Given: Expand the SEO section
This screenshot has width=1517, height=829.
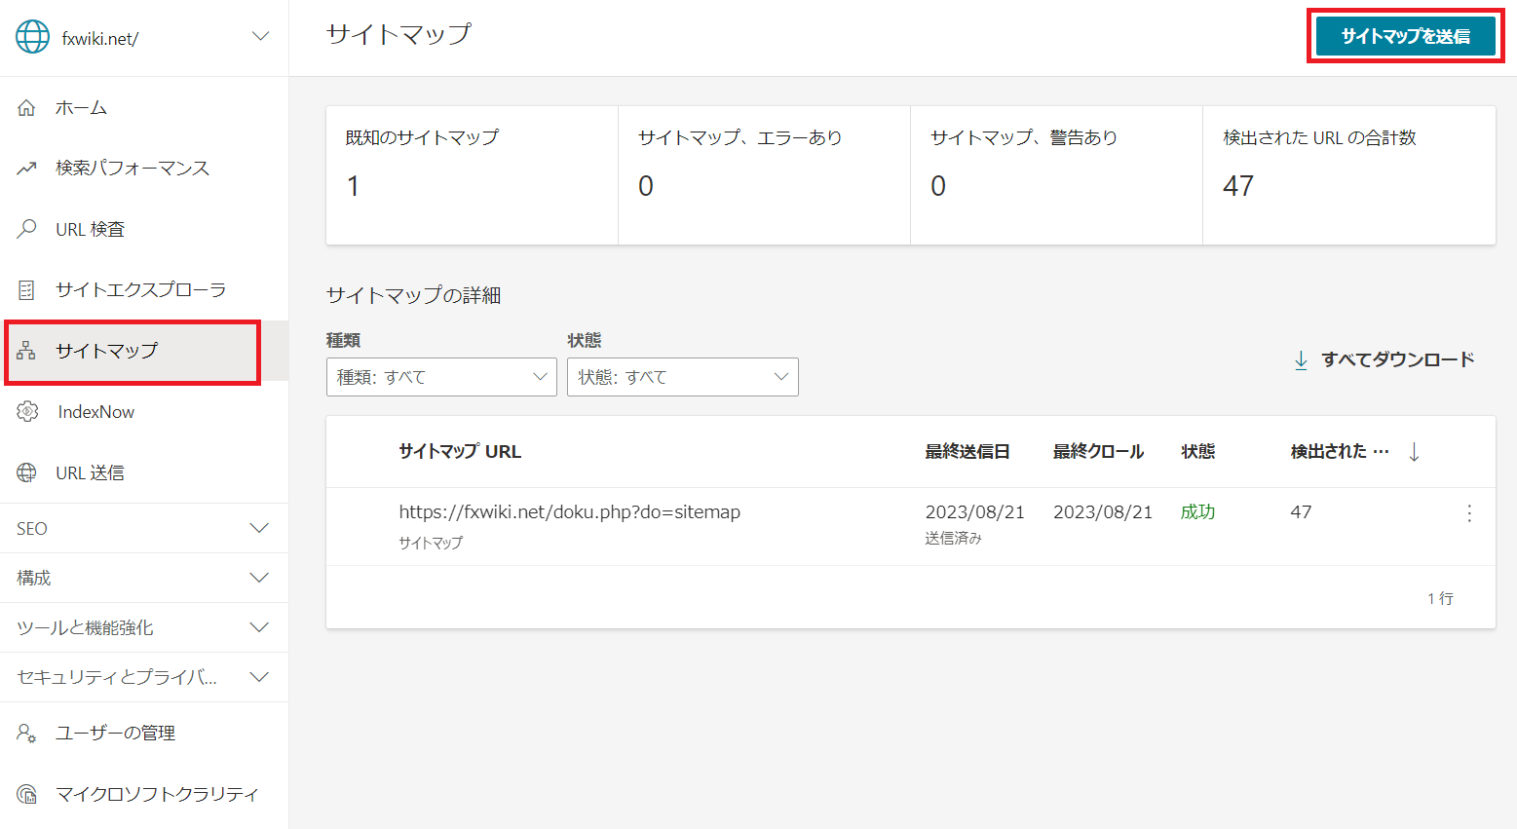Looking at the screenshot, I should coord(144,528).
